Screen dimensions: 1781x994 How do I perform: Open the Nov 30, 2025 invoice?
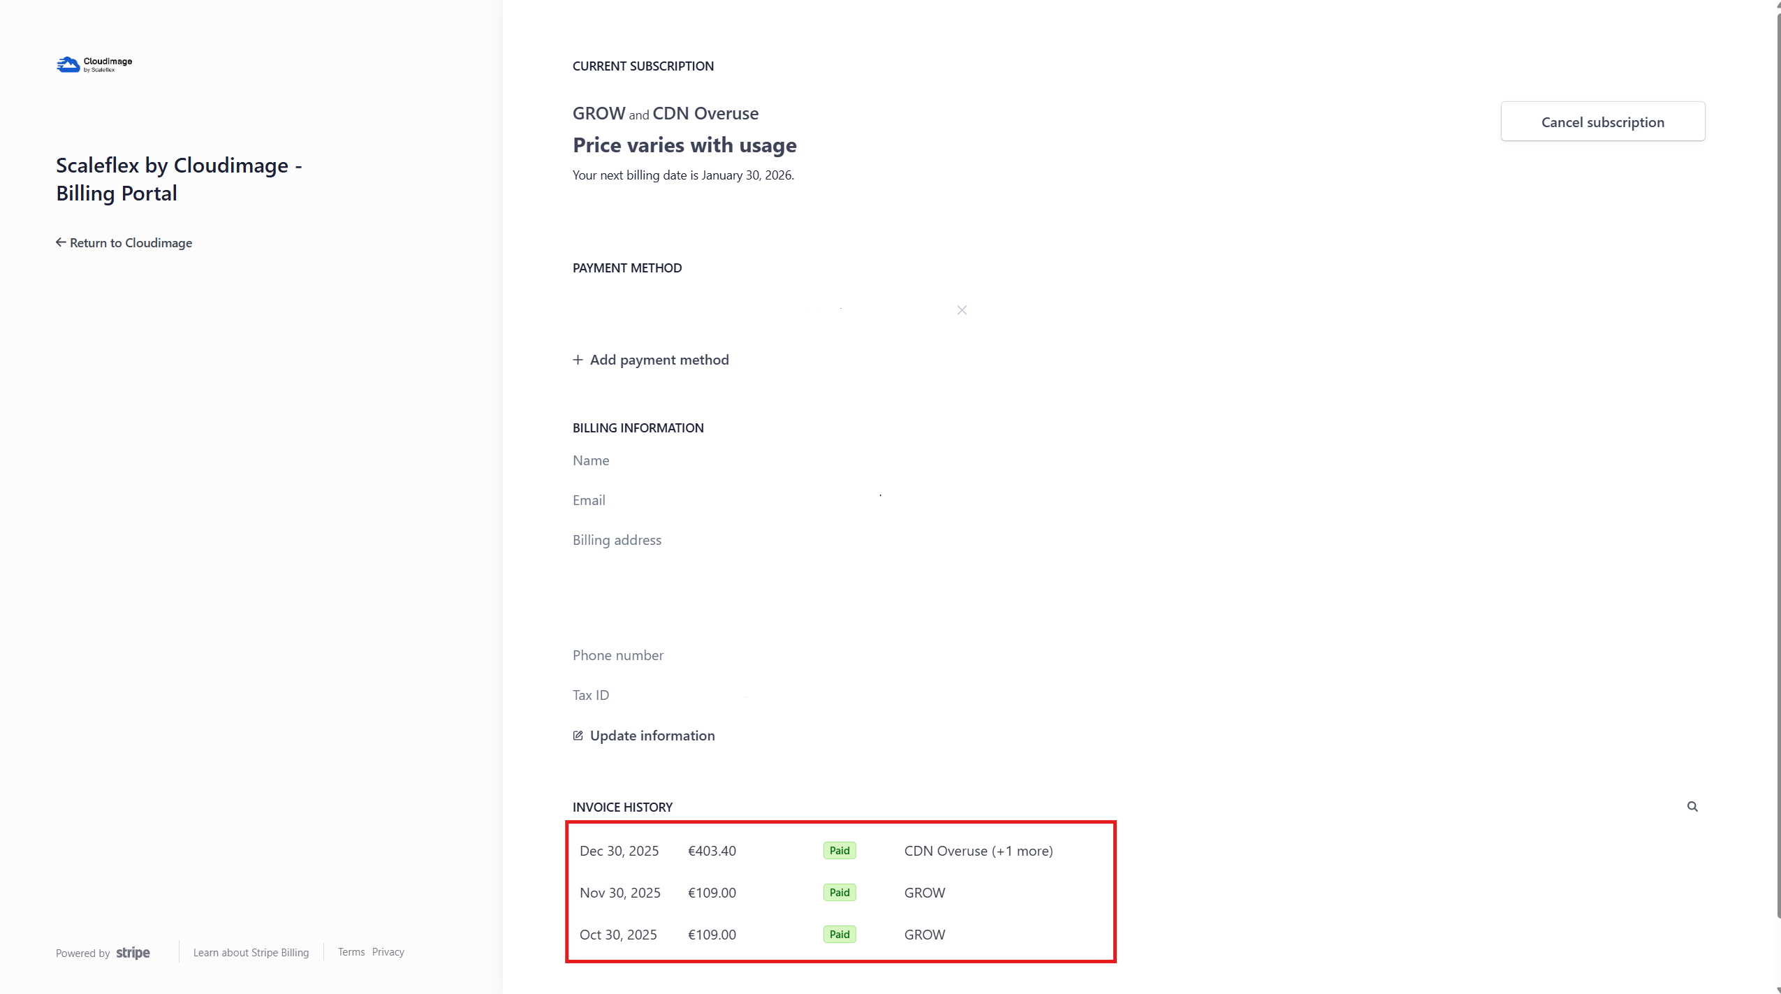coord(620,893)
